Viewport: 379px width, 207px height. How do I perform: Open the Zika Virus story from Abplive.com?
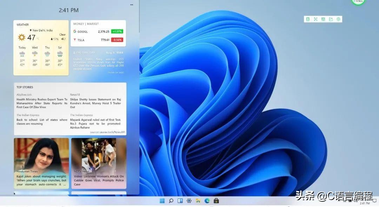point(41,103)
